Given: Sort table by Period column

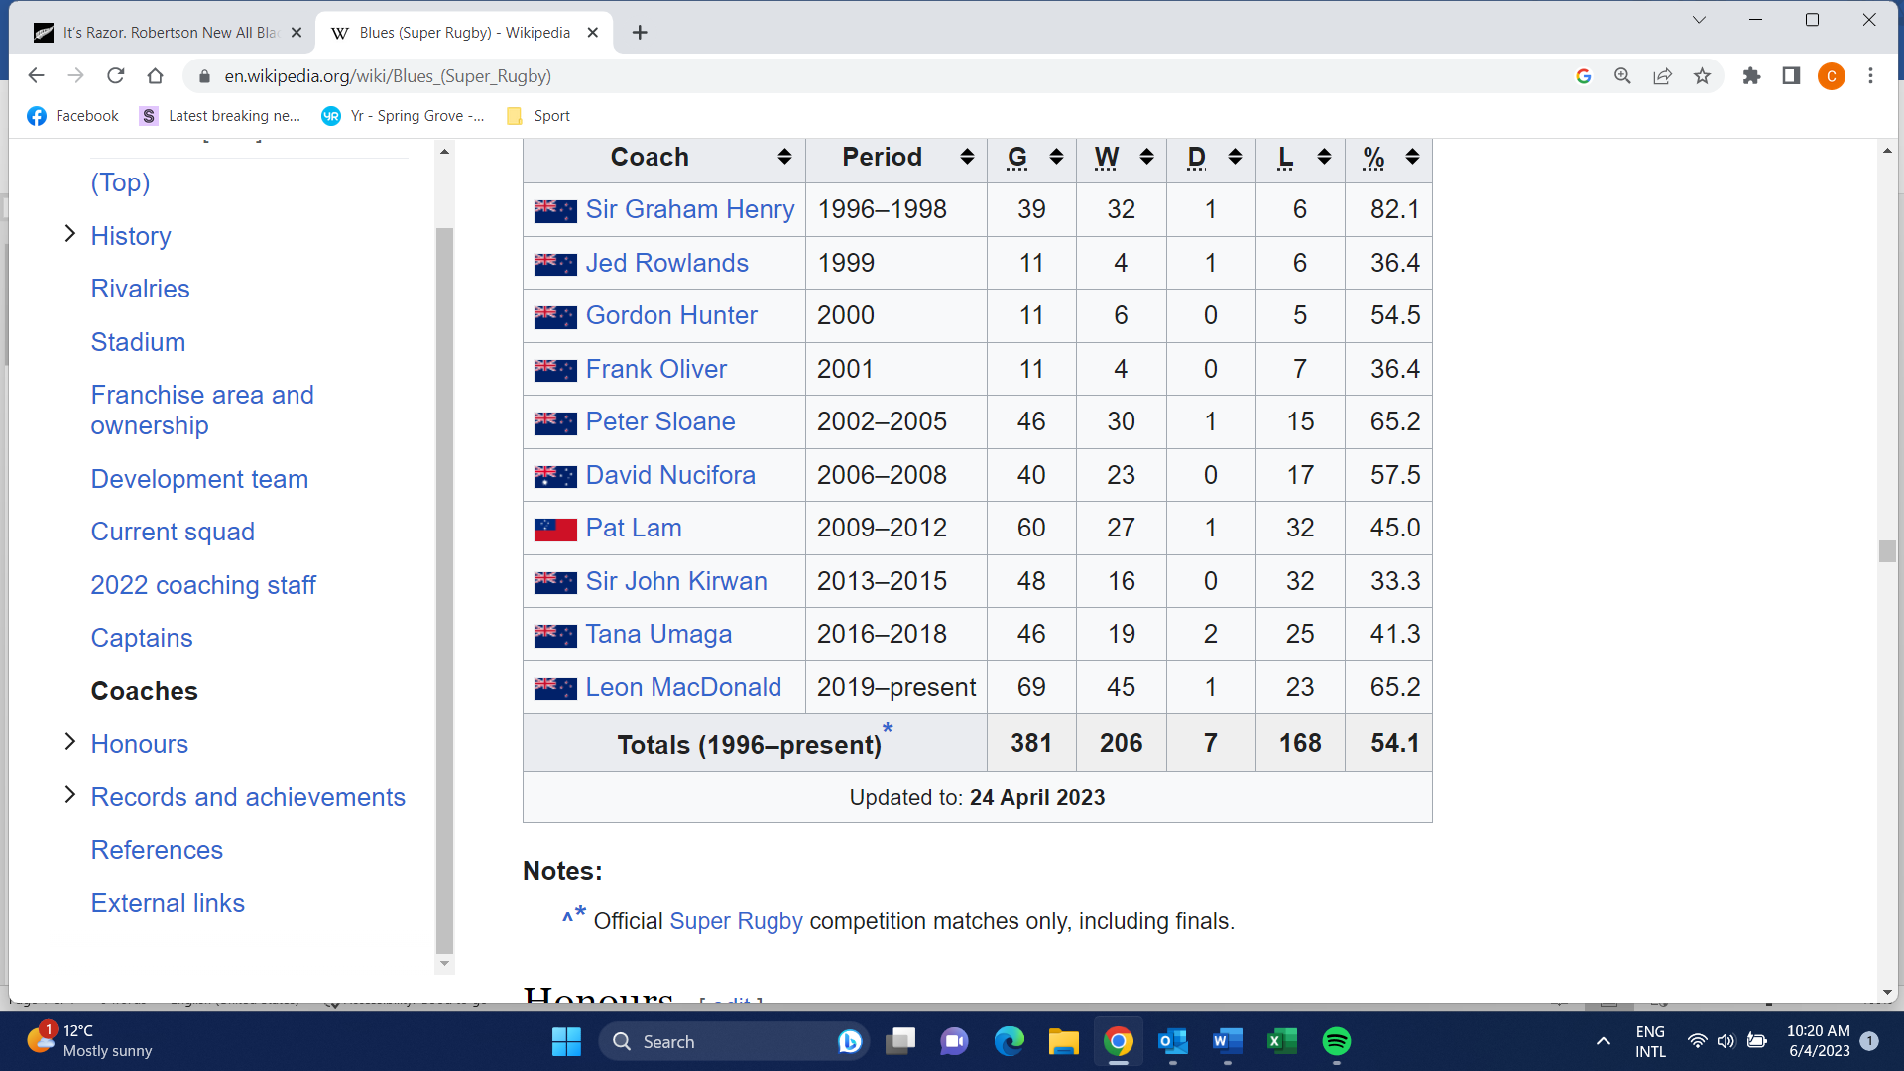Looking at the screenshot, I should coord(967,157).
